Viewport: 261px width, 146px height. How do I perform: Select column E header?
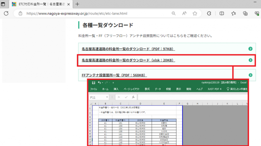[164, 104]
